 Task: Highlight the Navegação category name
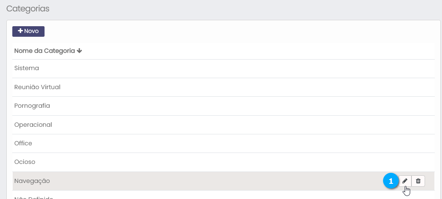click(32, 181)
